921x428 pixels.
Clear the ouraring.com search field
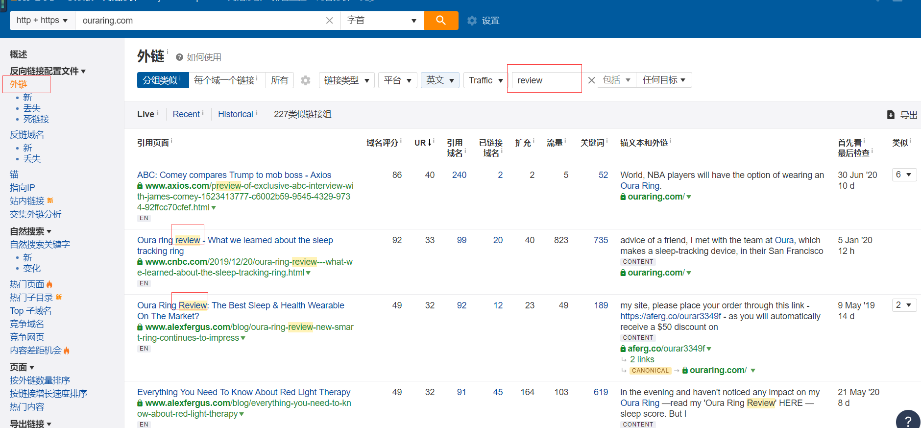(x=330, y=21)
